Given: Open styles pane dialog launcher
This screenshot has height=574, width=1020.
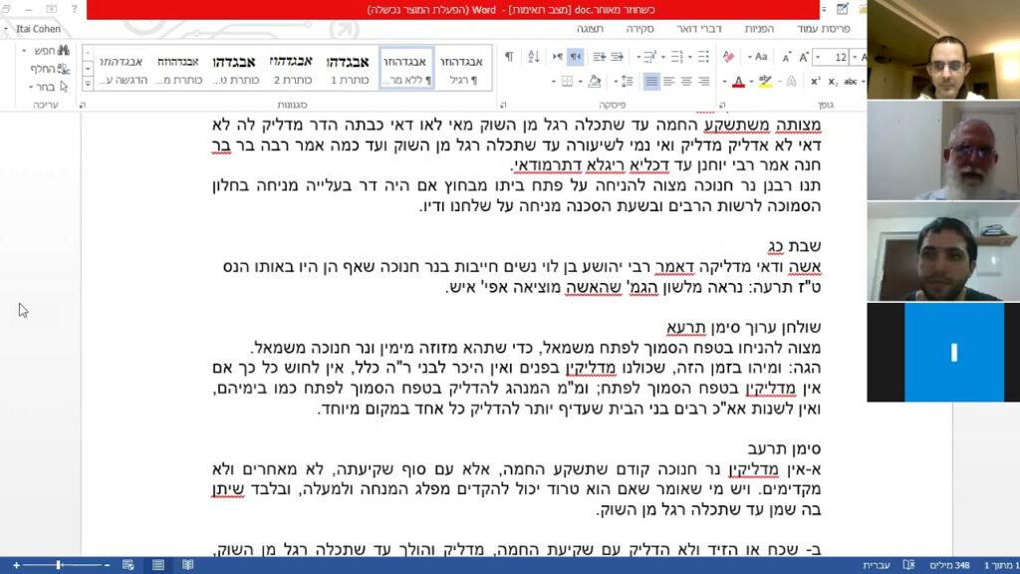Looking at the screenshot, I should coord(83,105).
